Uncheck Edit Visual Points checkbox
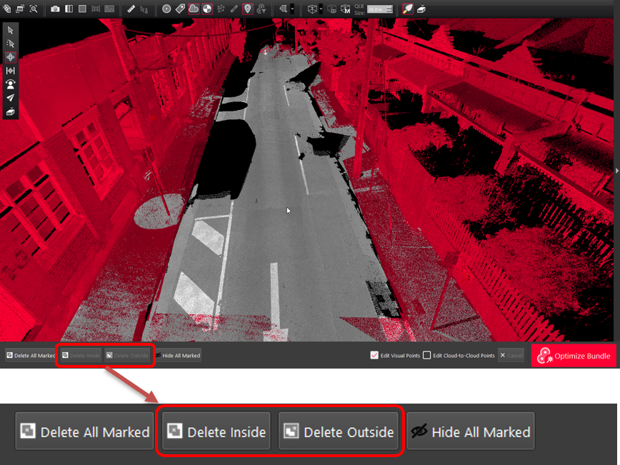This screenshot has height=465, width=620. point(374,356)
